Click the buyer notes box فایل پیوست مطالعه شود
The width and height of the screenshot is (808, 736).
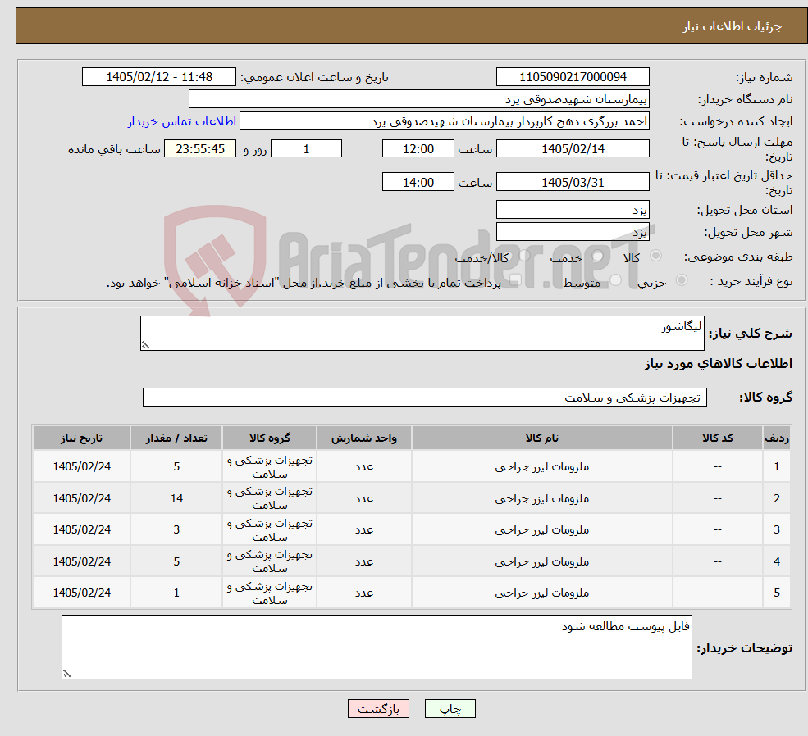pyautogui.click(x=377, y=647)
